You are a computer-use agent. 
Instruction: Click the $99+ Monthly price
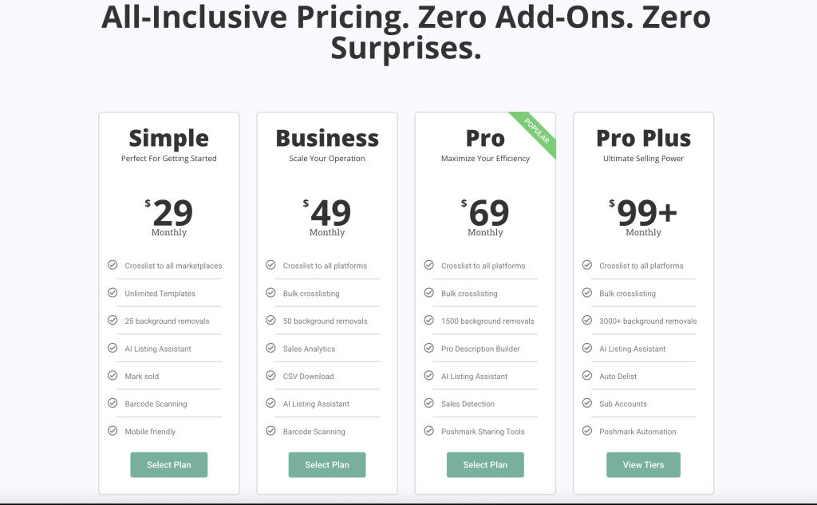[643, 214]
